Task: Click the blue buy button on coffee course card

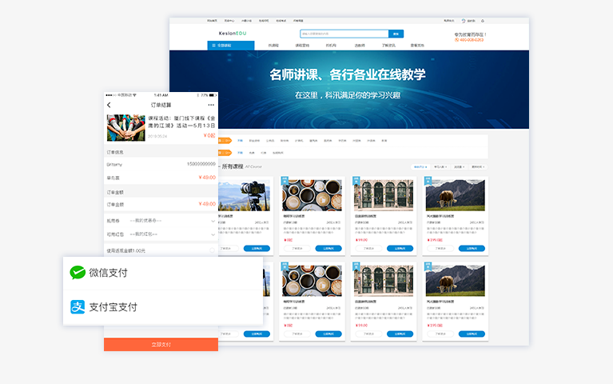Action: point(328,248)
